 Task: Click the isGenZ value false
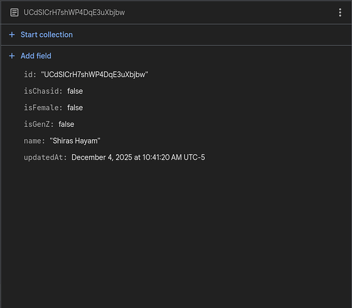pyautogui.click(x=66, y=124)
